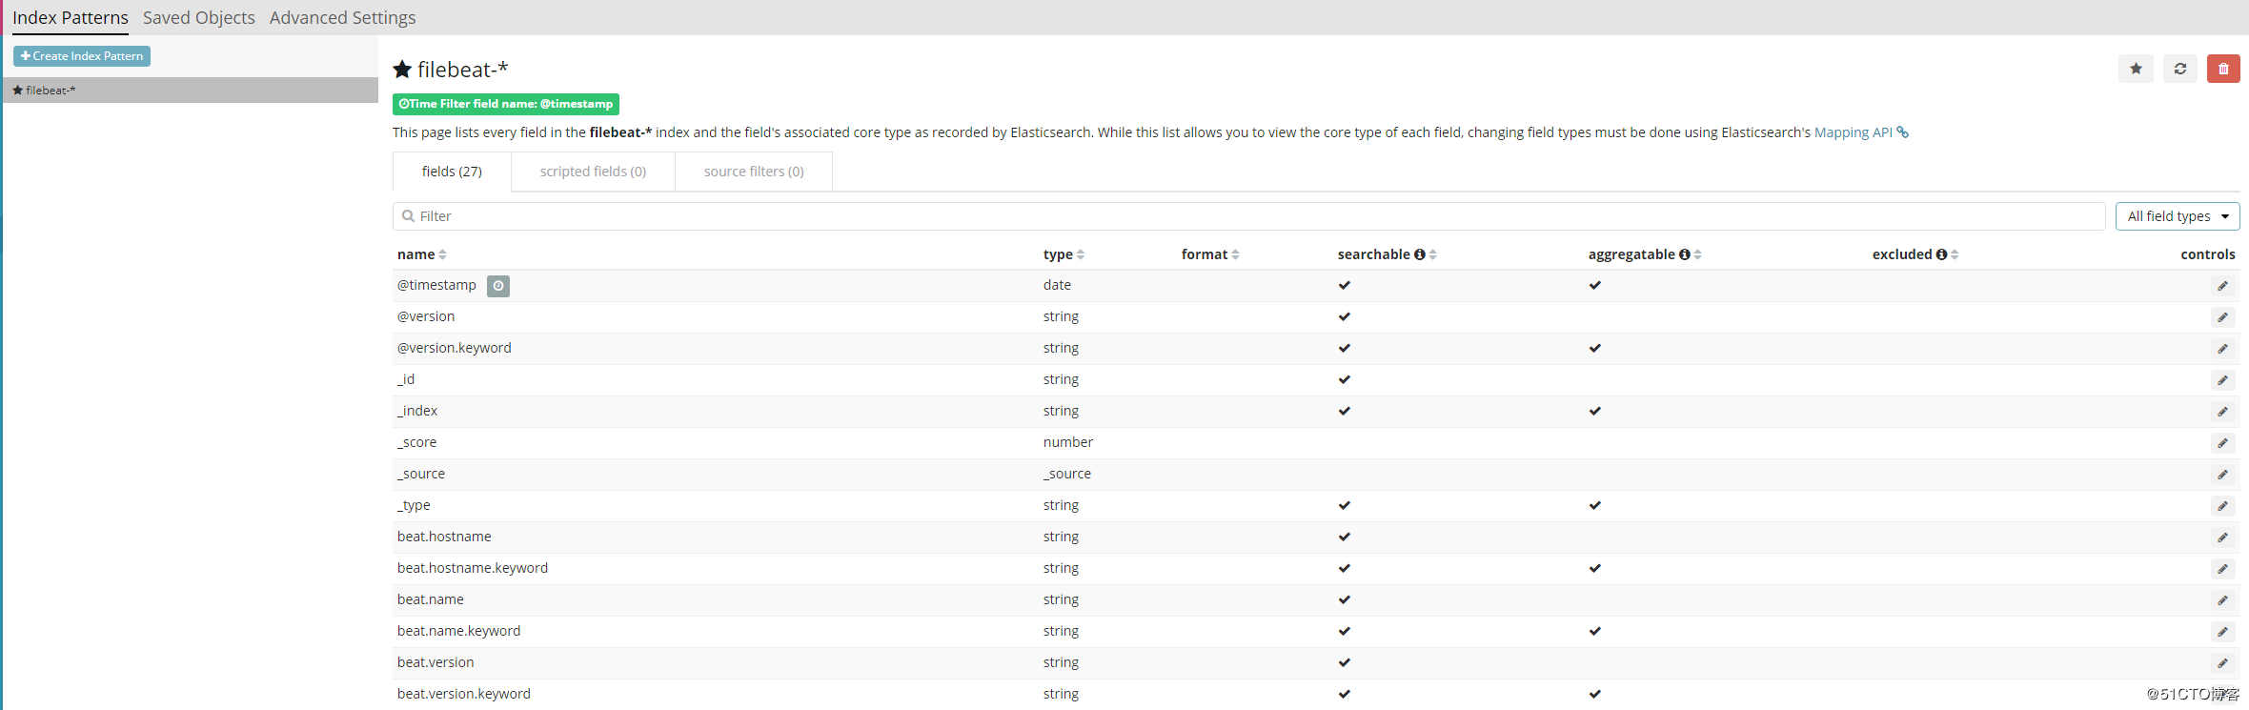Click the @version.keyword field name
2249x710 pixels.
click(455, 348)
